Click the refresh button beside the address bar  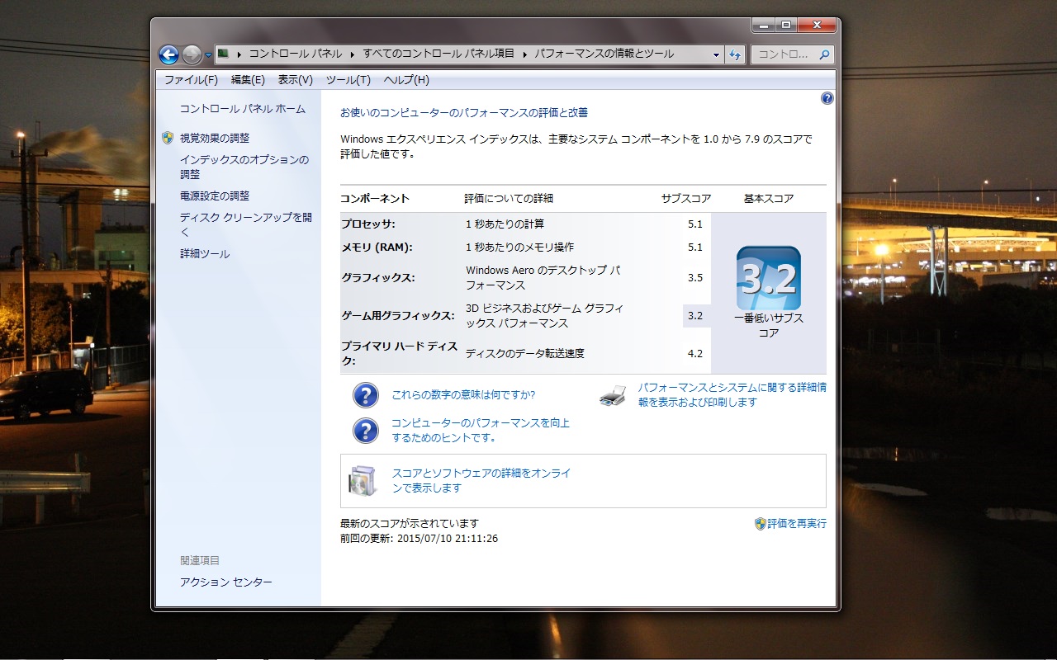[735, 55]
